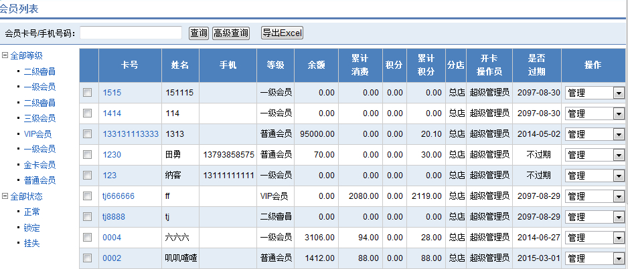Click the 查询 search button
Screen dimensions: 628x269
click(x=199, y=33)
